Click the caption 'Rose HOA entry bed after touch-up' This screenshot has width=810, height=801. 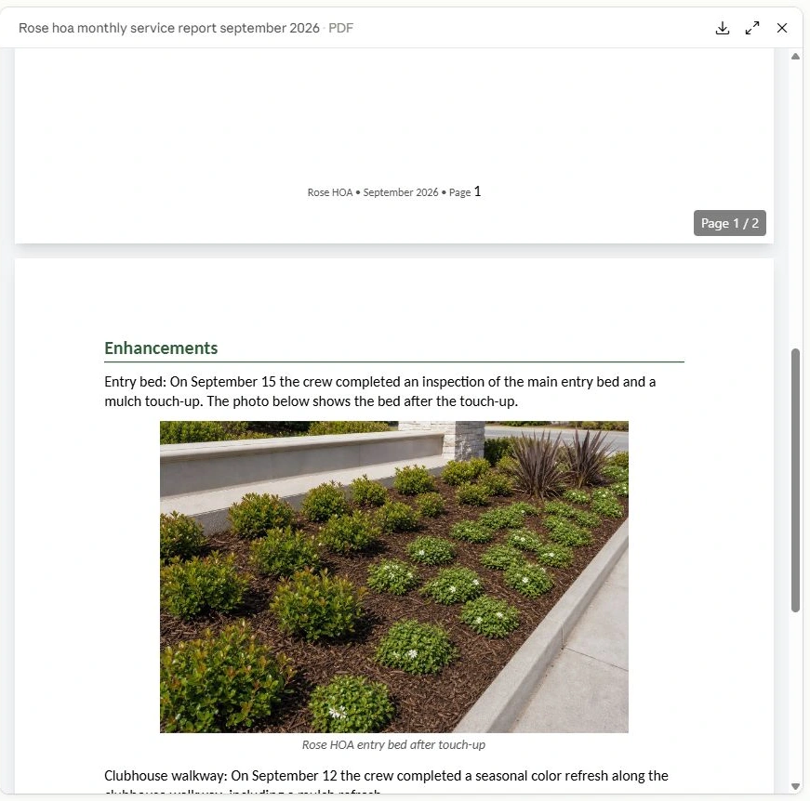click(x=393, y=744)
